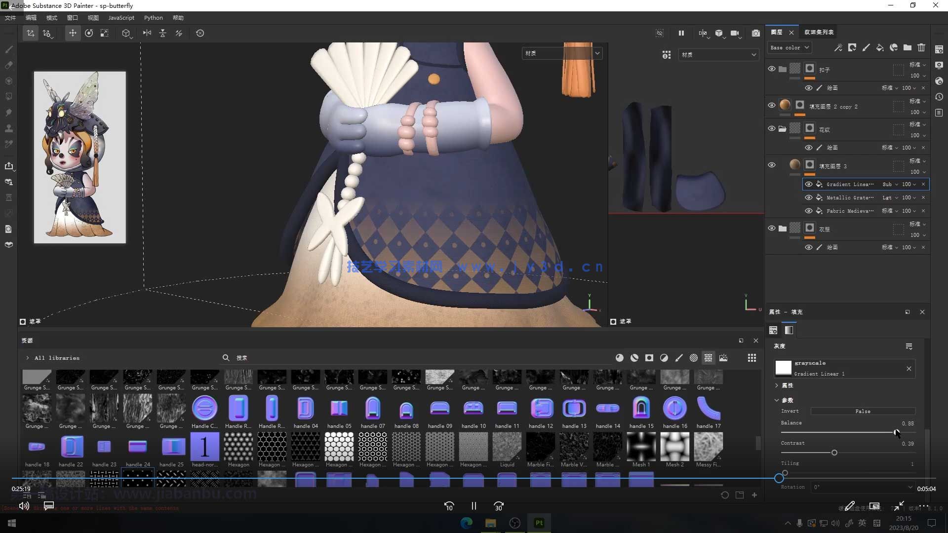
Task: Click the Contrast slider handle
Action: click(834, 453)
